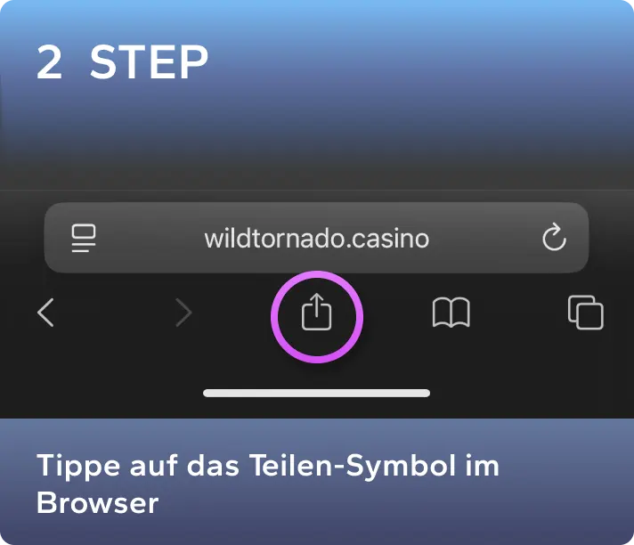Click the number "2" in heading
634x545 pixels.
pyautogui.click(x=49, y=61)
